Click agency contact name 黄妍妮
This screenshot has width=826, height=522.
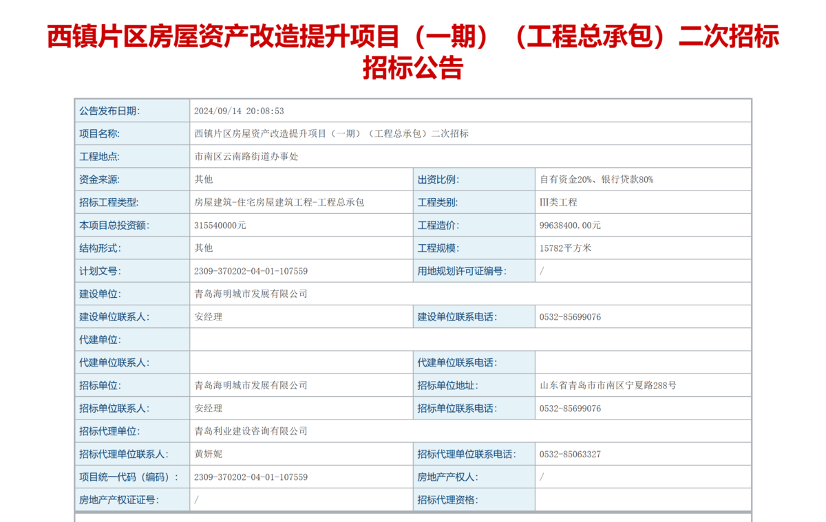(209, 454)
